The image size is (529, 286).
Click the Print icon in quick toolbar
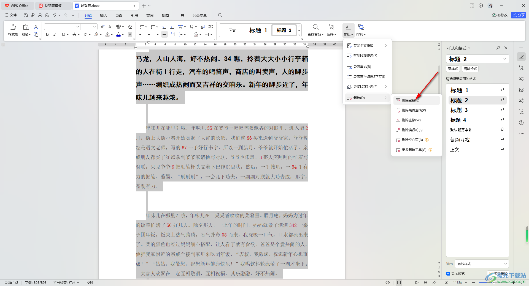pyautogui.click(x=40, y=15)
